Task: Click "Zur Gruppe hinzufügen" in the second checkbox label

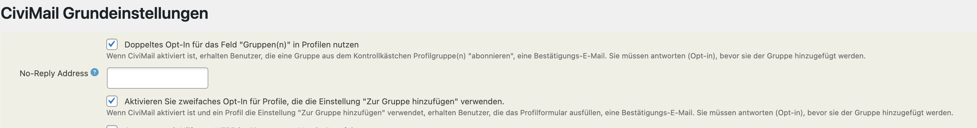Action: pyautogui.click(x=410, y=101)
